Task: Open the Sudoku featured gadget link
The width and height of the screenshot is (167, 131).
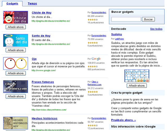Action: (117, 34)
